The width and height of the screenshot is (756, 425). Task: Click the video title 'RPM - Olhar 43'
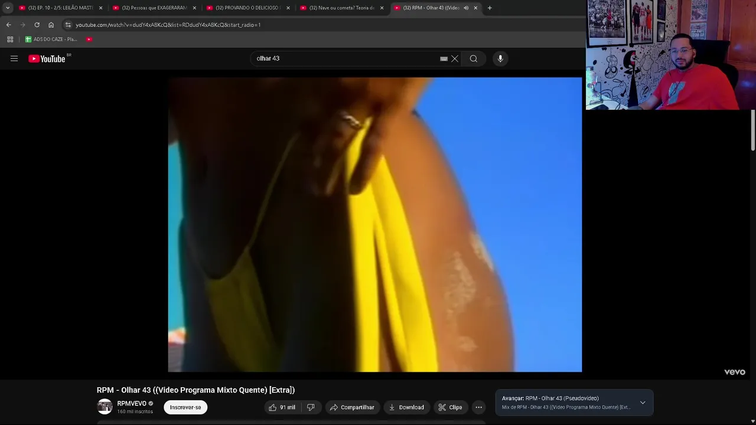[x=195, y=390]
